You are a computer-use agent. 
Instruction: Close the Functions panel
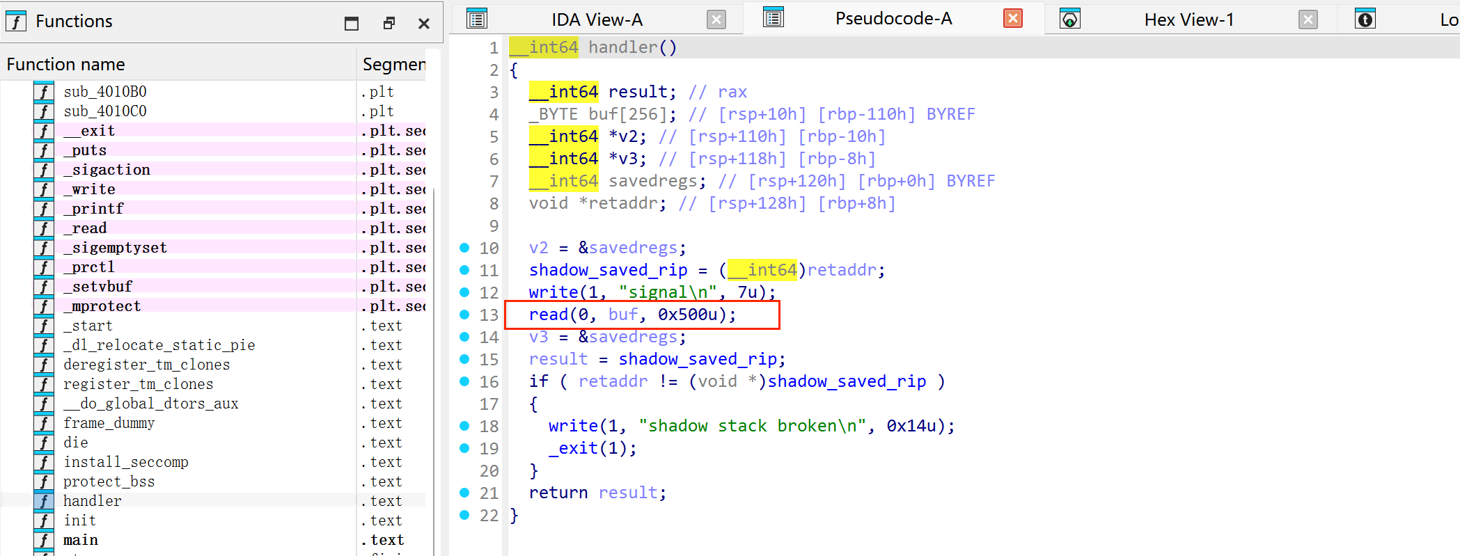(x=424, y=24)
